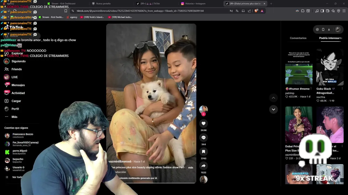Open the Brave Wallet toolbar icon
The height and width of the screenshot is (195, 348).
[x=328, y=11]
